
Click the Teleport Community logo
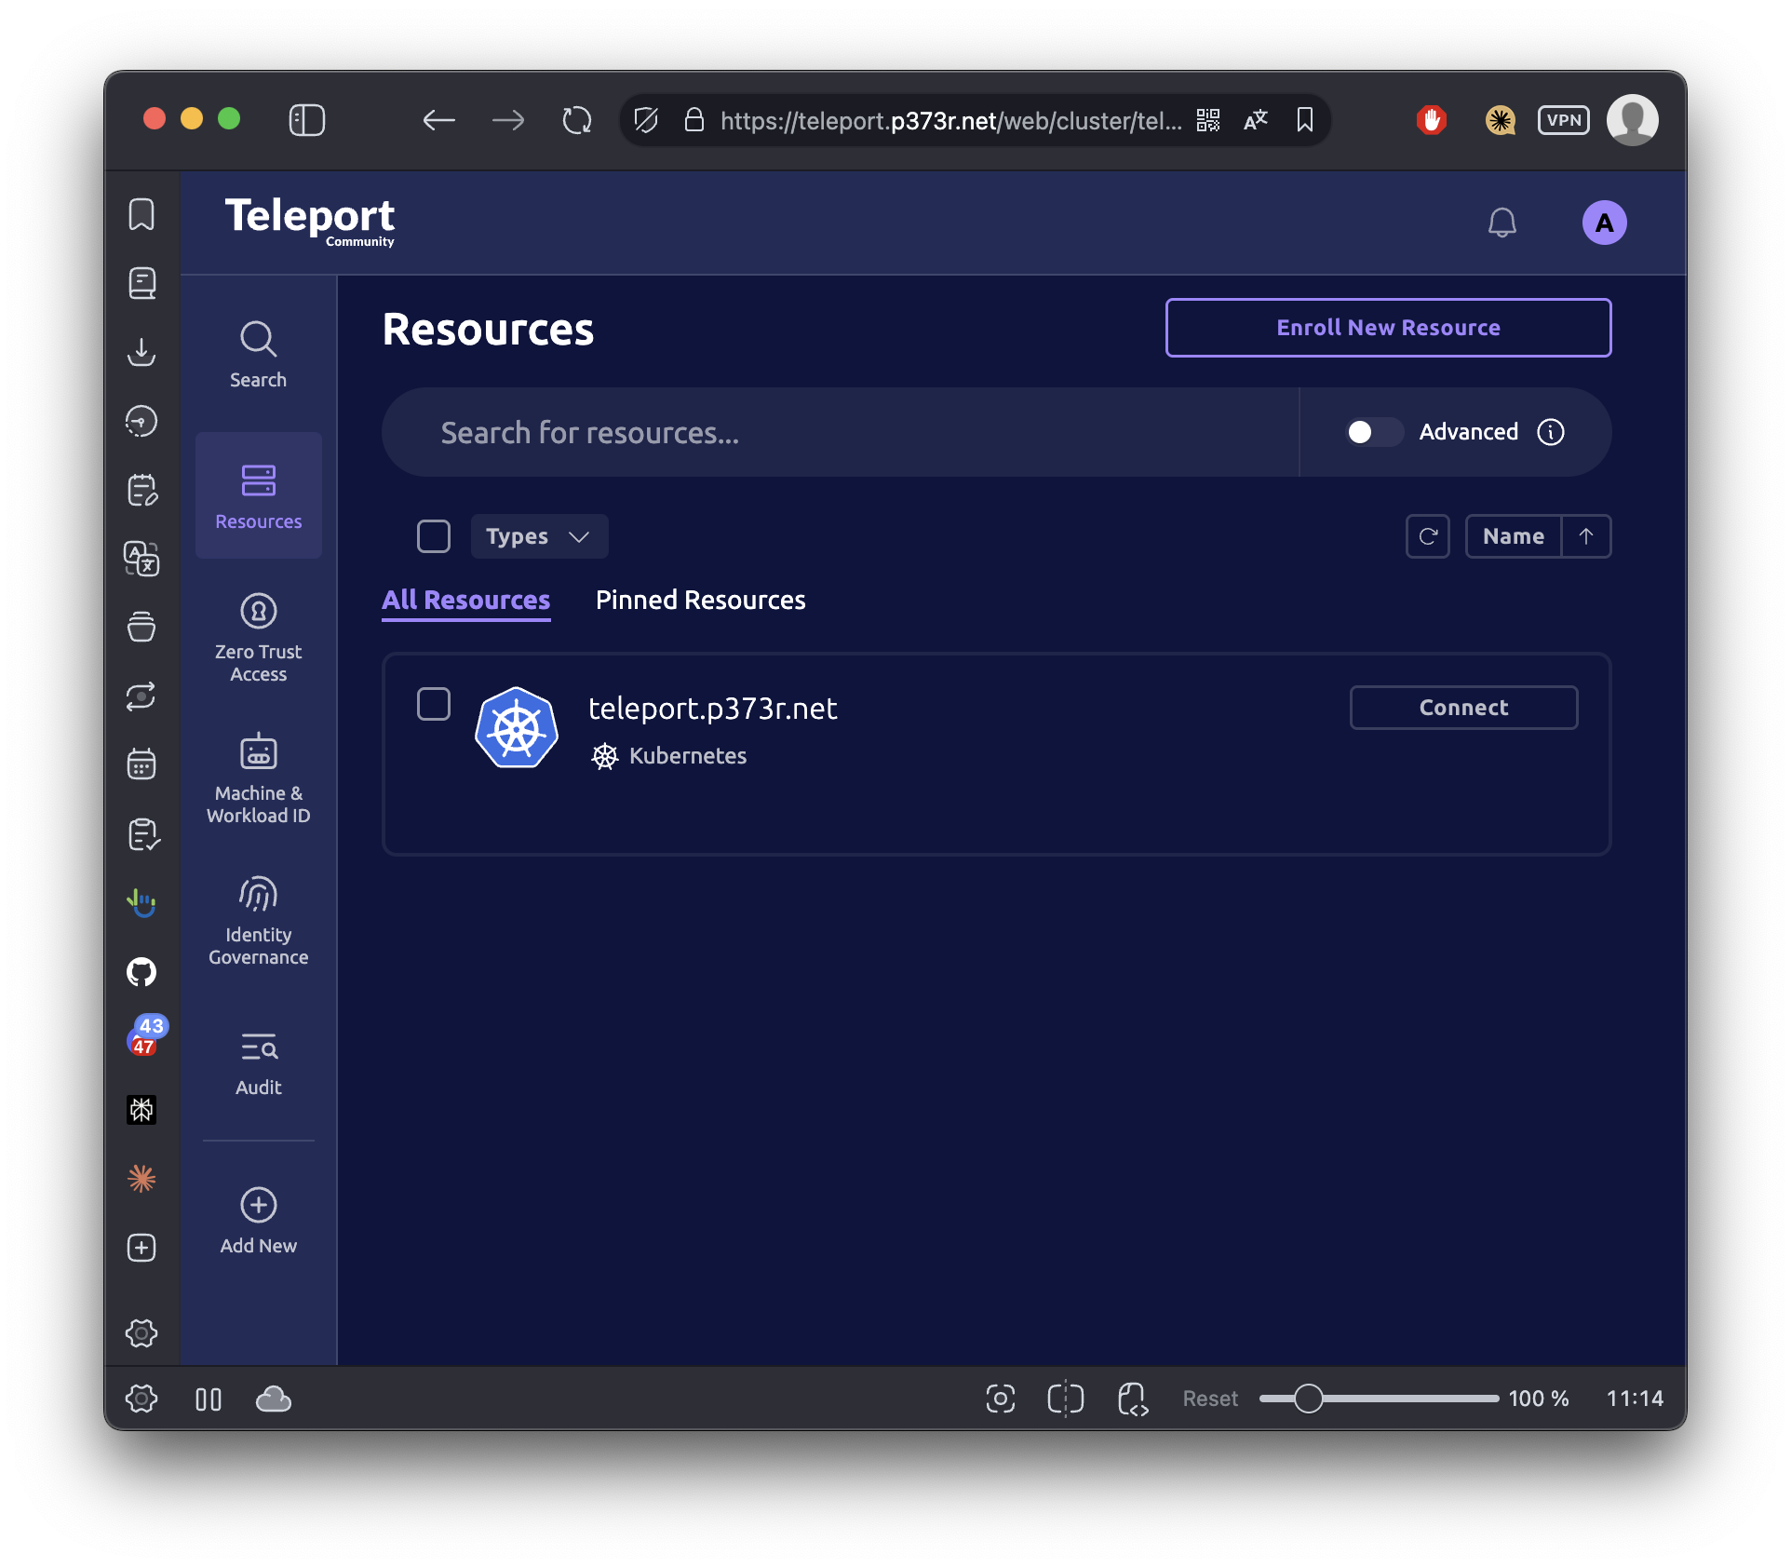[x=310, y=222]
